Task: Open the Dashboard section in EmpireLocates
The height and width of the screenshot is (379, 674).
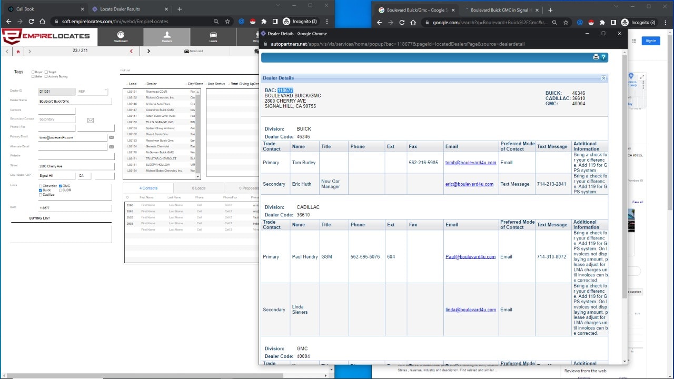Action: tap(121, 37)
